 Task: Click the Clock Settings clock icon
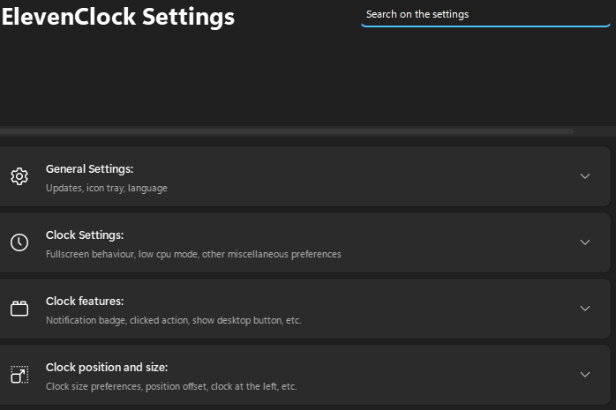[x=19, y=242]
